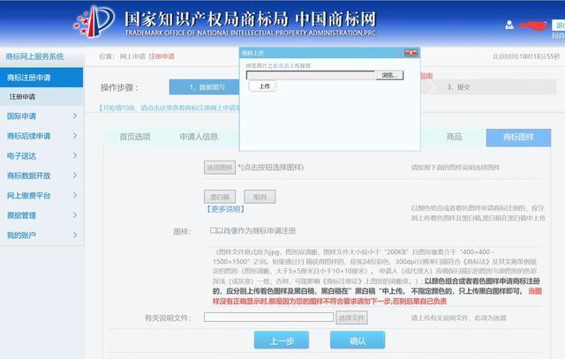Switch to the 商品 tab
This screenshot has width=565, height=359.
coord(454,137)
